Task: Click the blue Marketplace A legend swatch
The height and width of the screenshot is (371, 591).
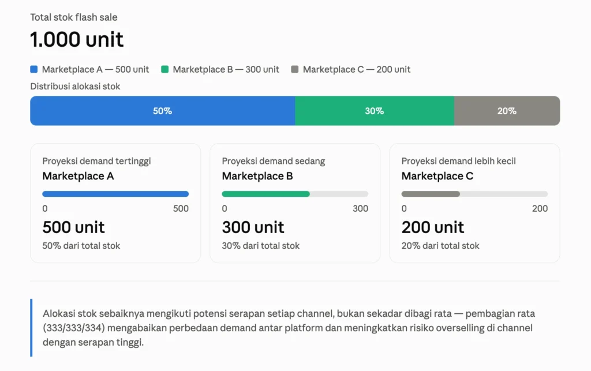Action: pos(34,69)
